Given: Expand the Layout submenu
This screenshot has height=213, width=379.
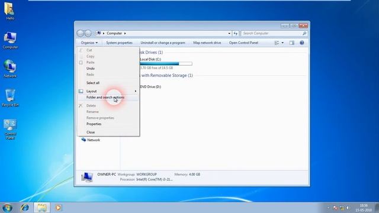Looking at the screenshot, I should (108, 91).
